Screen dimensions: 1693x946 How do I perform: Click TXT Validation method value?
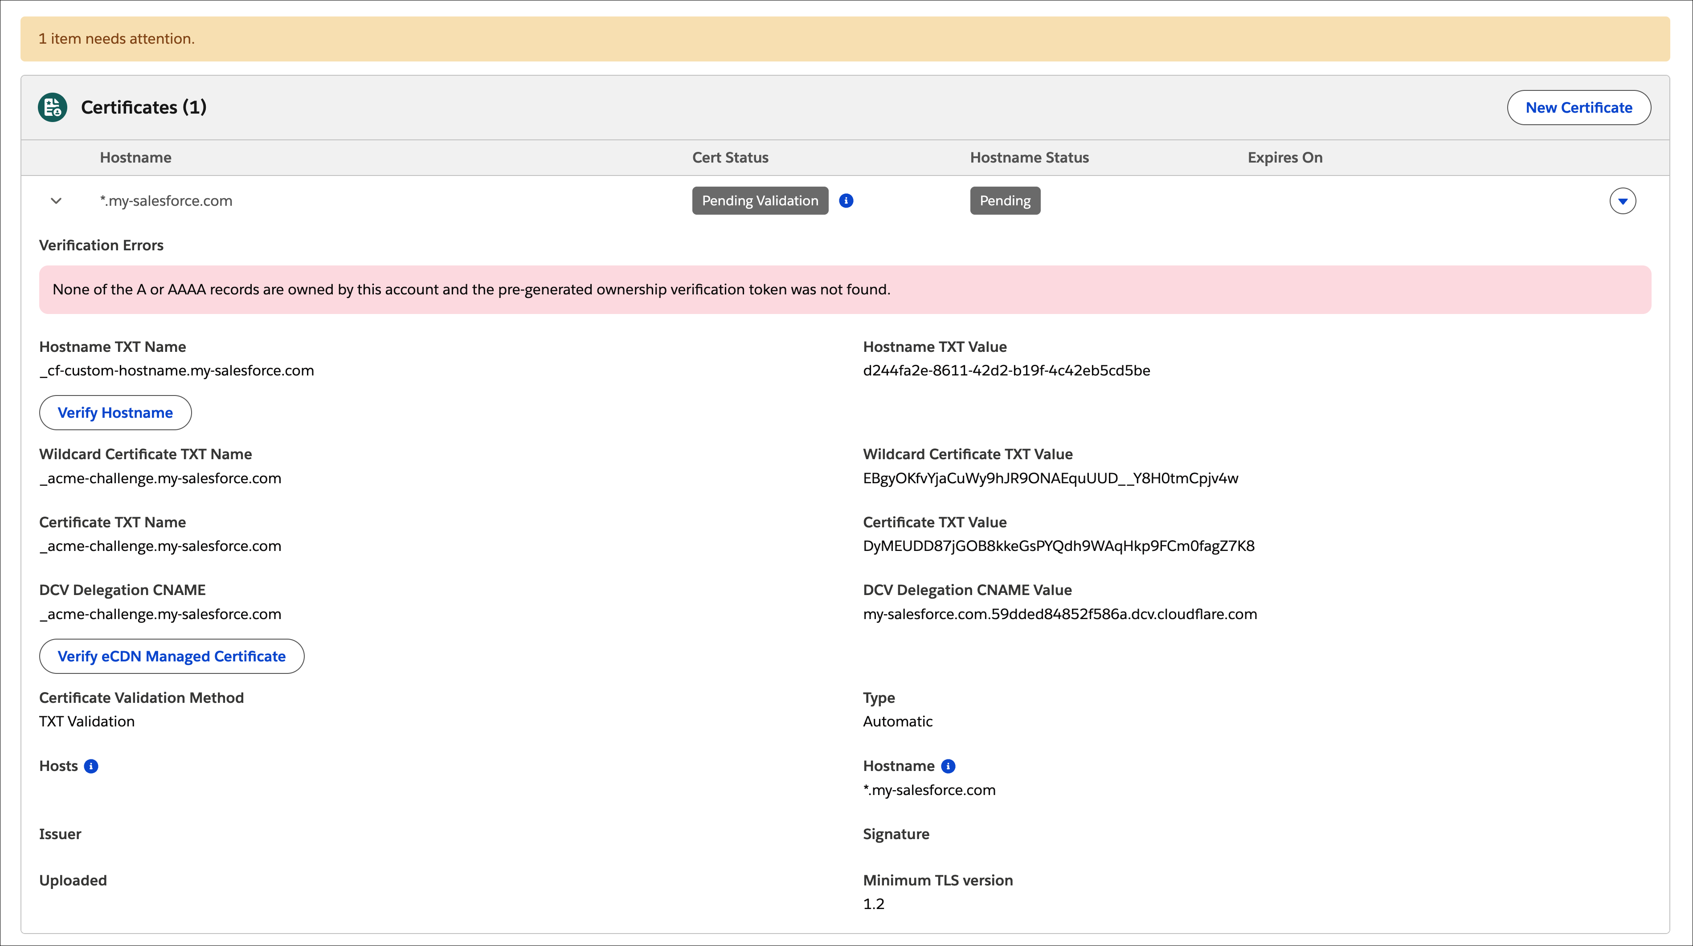(87, 722)
